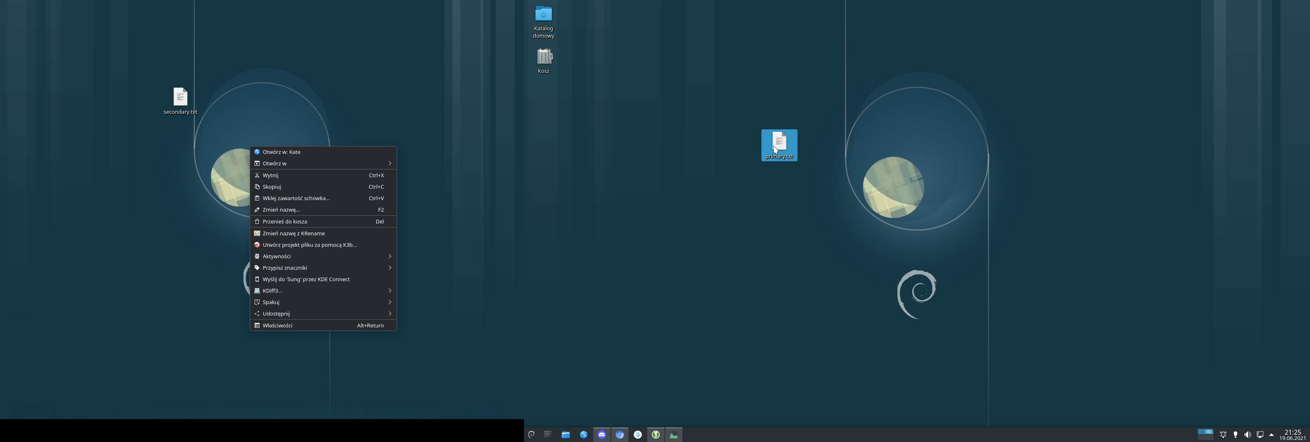This screenshot has height=442, width=1310.
Task: Select 'Przenieś do kosza' menu entry
Action: tap(285, 222)
